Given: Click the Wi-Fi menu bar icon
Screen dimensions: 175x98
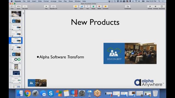Looking at the screenshot, I should pyautogui.click(x=136, y=1).
